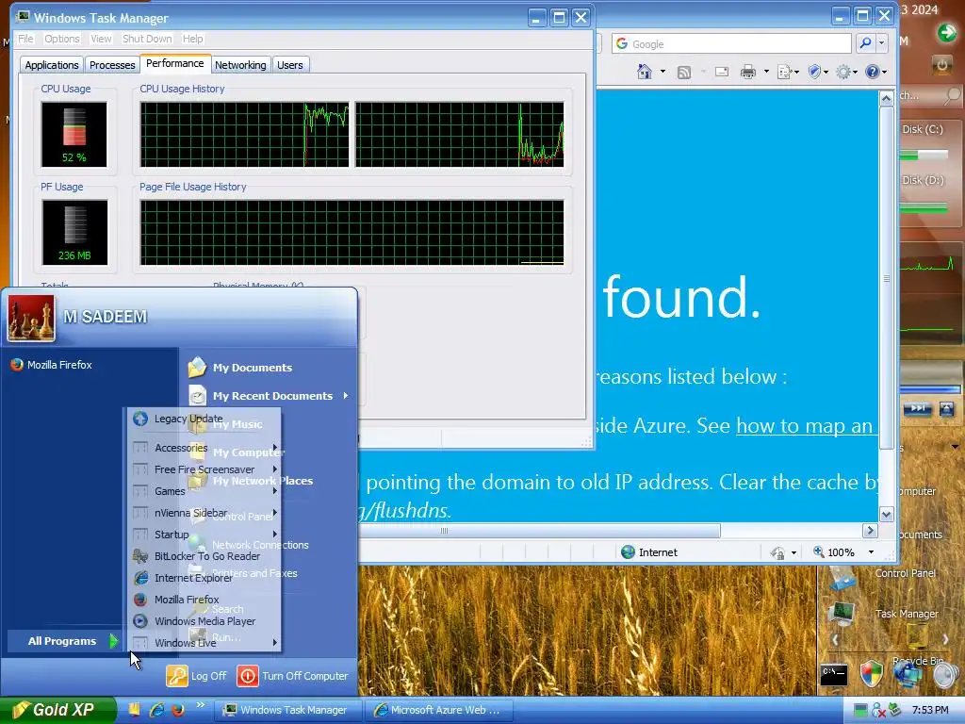Open network connections globe icon in sidebar

[908, 674]
